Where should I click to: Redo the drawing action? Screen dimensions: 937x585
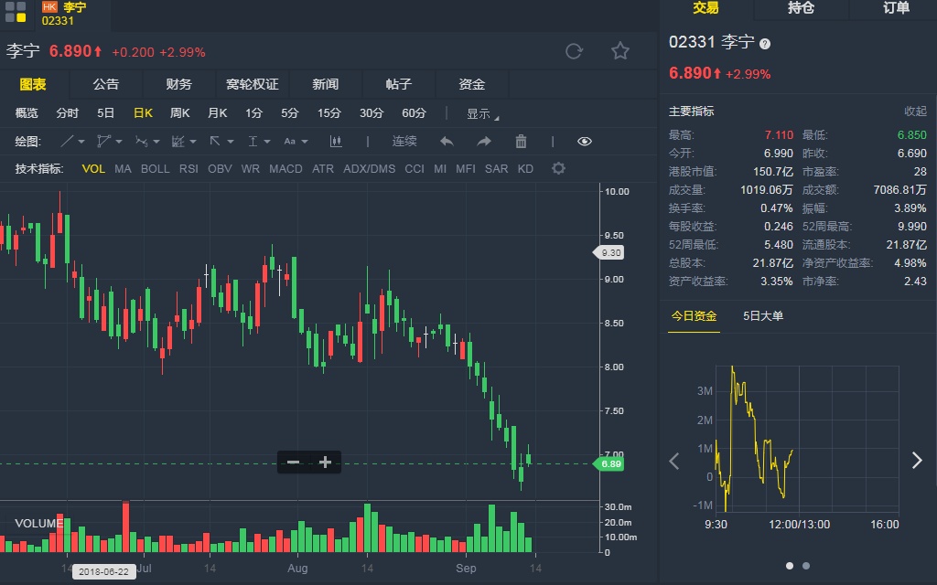click(484, 141)
